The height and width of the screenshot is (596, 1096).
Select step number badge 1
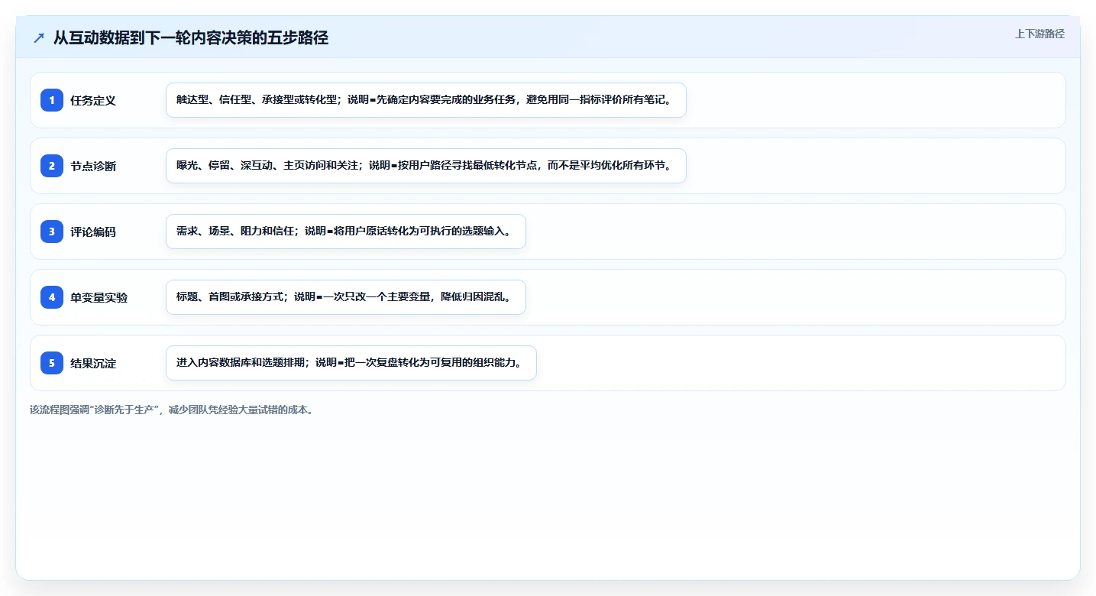coord(52,100)
